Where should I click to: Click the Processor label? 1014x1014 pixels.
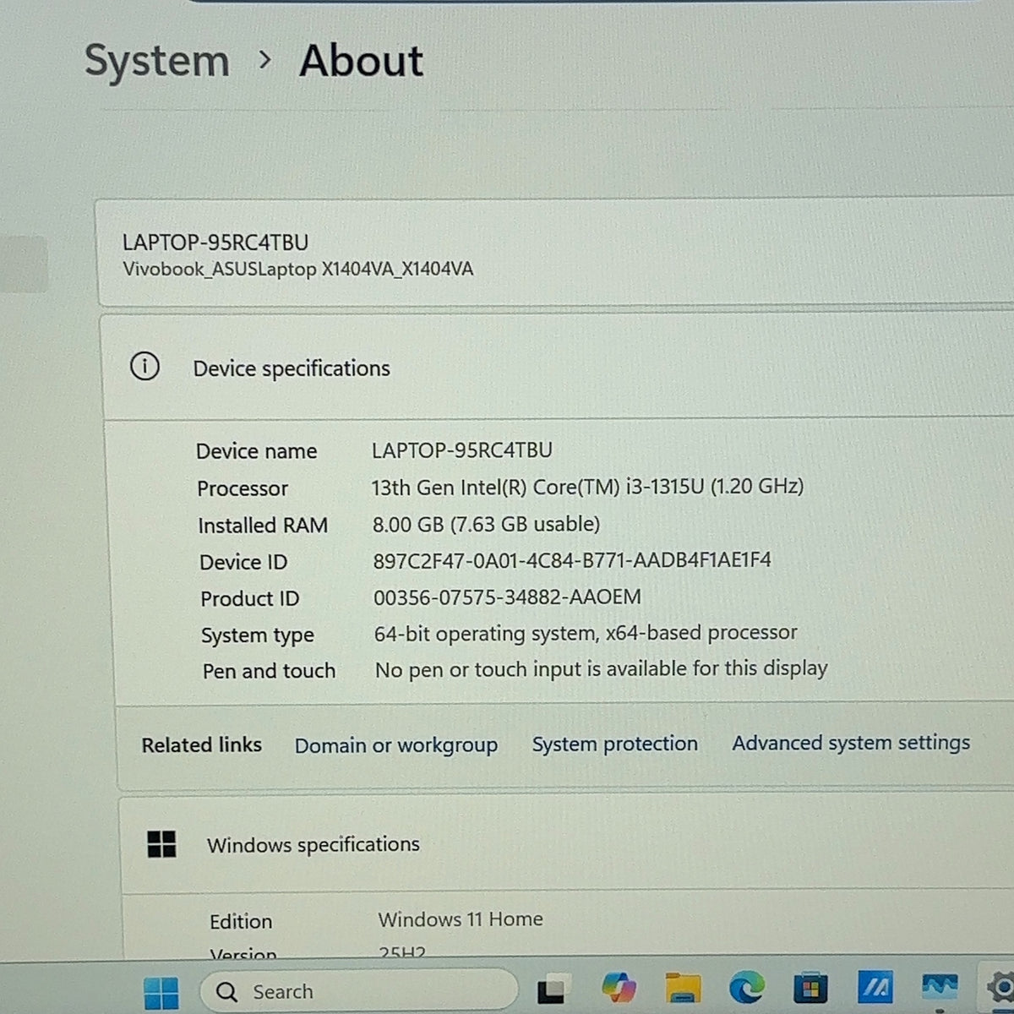[243, 488]
